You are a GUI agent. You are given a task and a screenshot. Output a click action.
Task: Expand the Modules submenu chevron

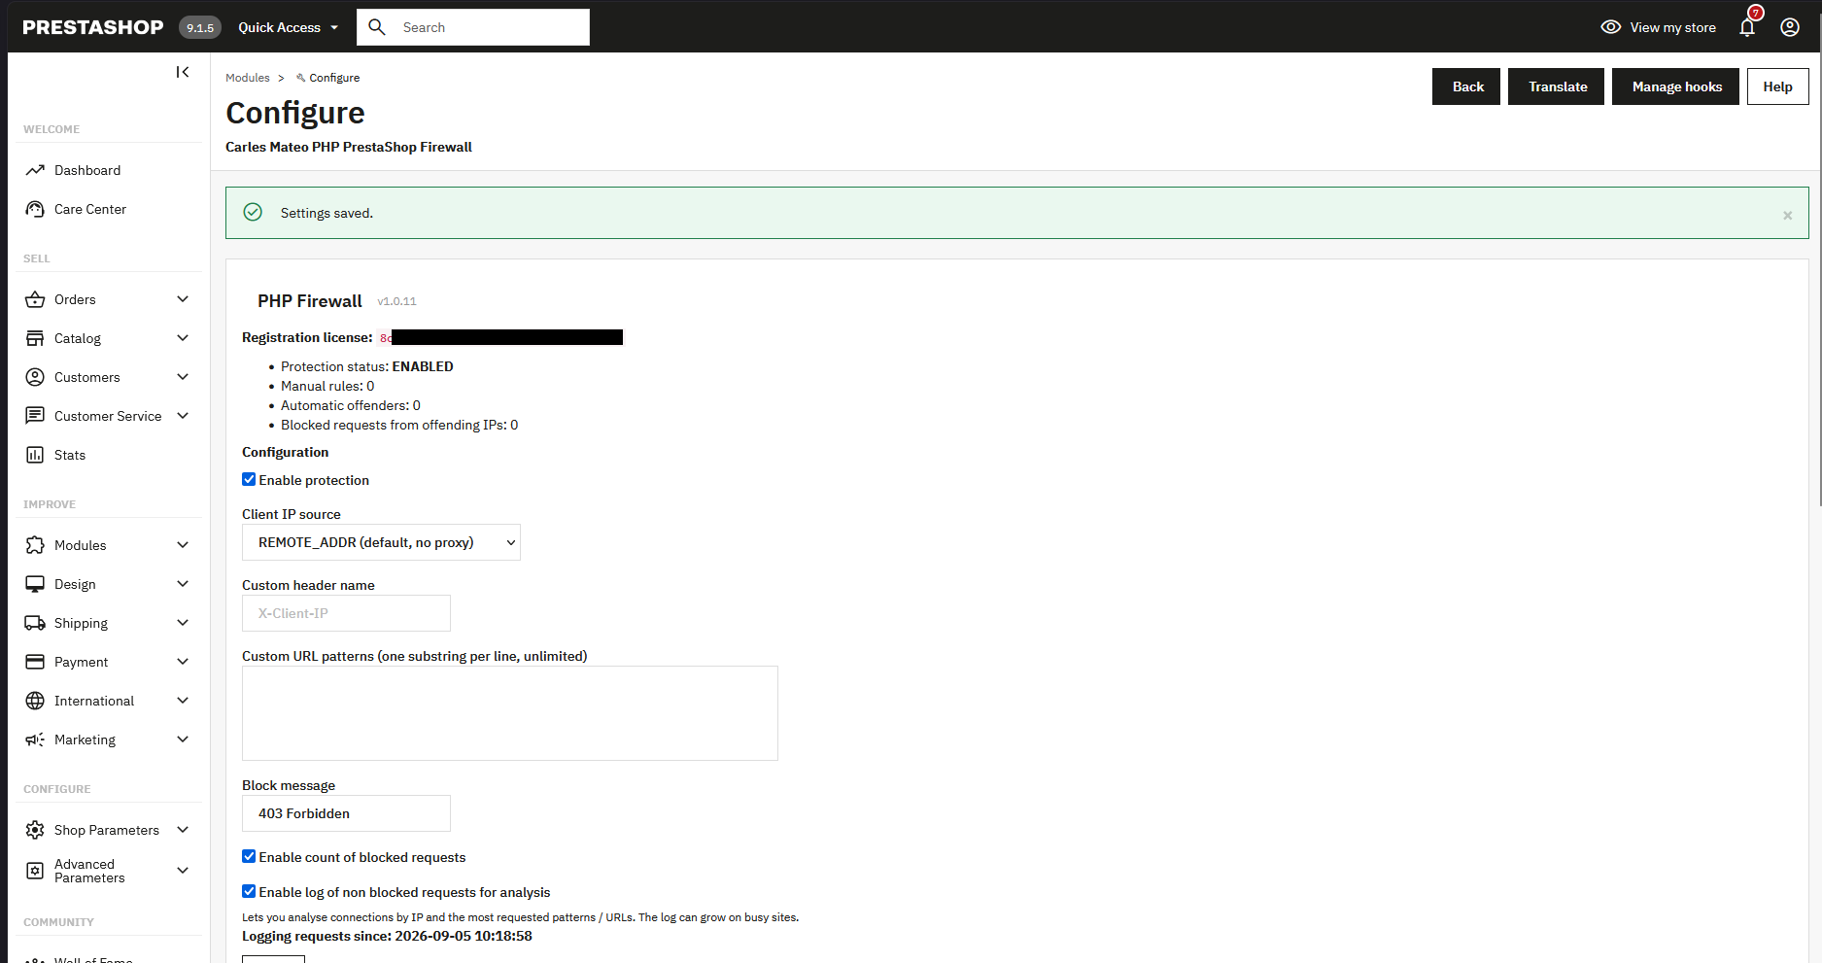(183, 545)
